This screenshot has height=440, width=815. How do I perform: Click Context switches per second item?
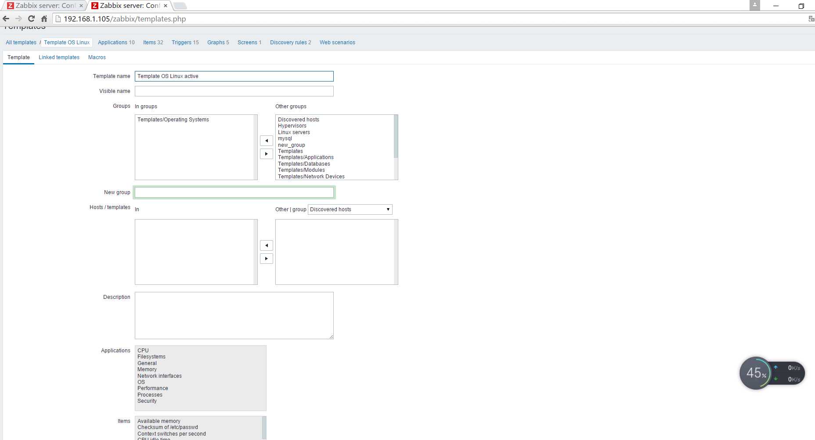[x=171, y=434]
